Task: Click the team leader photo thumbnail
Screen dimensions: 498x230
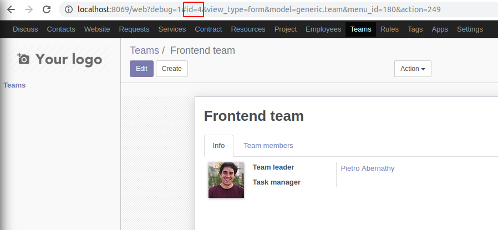Action: (226, 180)
